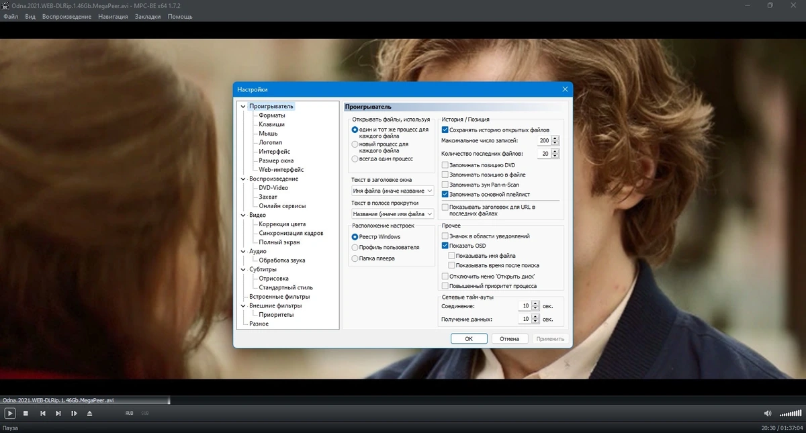
Task: Enable 'Повышенный приоритет процесса' checkbox
Action: pyautogui.click(x=445, y=286)
